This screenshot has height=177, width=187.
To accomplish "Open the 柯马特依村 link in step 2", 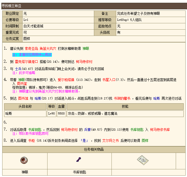I will 84,62.
